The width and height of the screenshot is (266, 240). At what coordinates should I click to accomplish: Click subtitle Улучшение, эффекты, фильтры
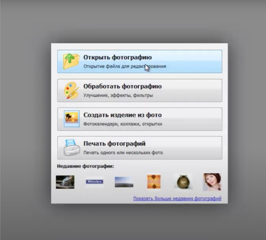point(118,95)
